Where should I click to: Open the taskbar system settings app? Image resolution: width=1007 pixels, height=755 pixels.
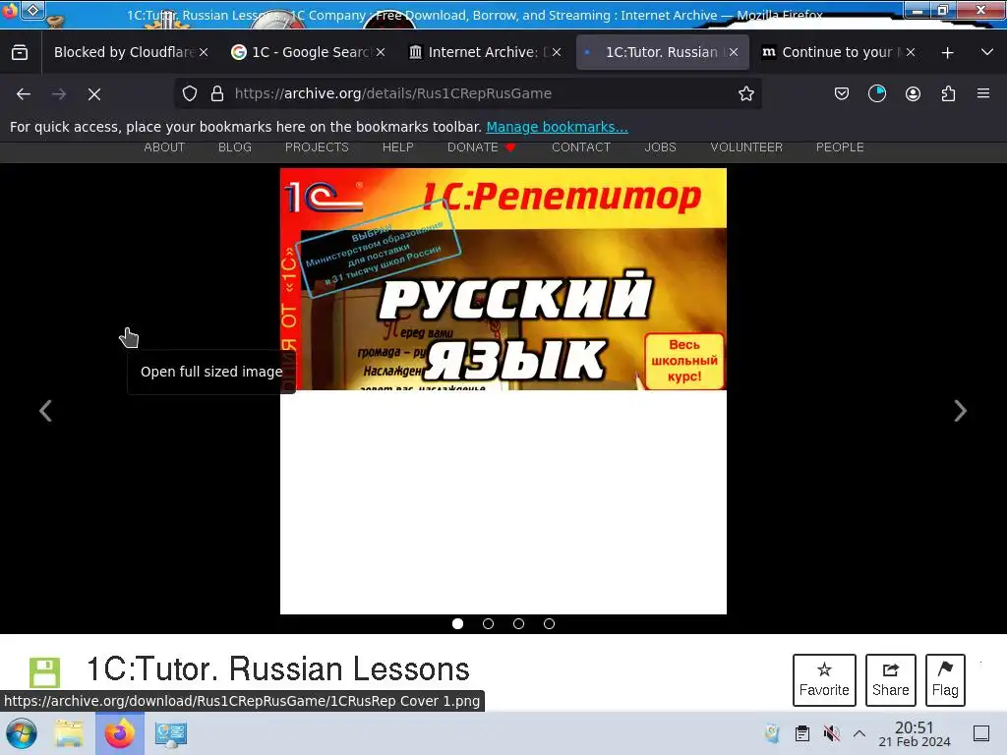(171, 733)
